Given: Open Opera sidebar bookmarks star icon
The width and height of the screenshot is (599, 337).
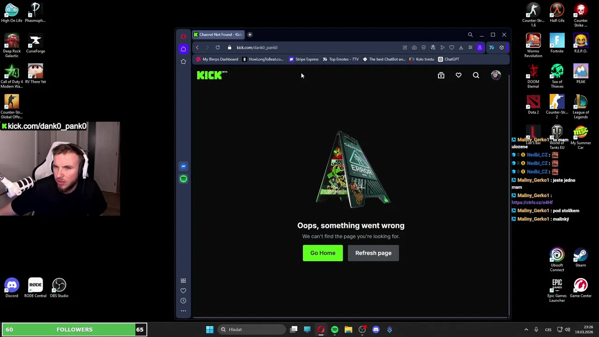Looking at the screenshot, I should [x=183, y=61].
